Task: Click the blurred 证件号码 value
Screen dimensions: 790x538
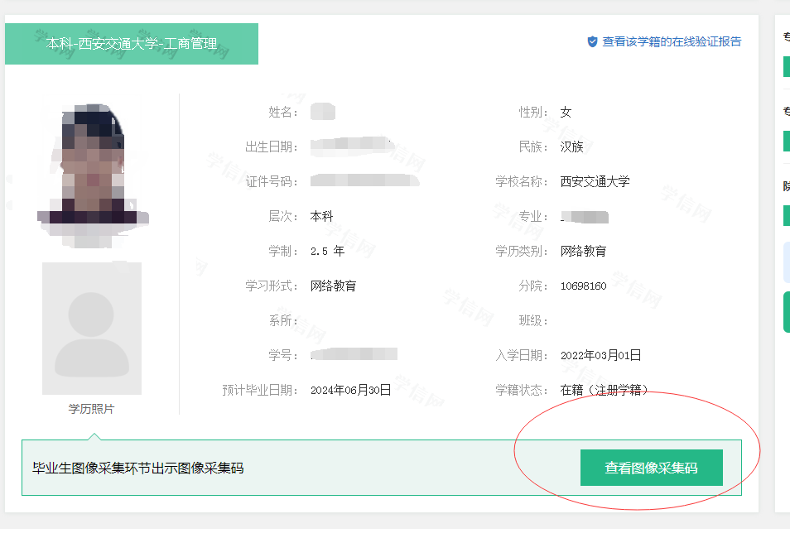Action: click(364, 180)
